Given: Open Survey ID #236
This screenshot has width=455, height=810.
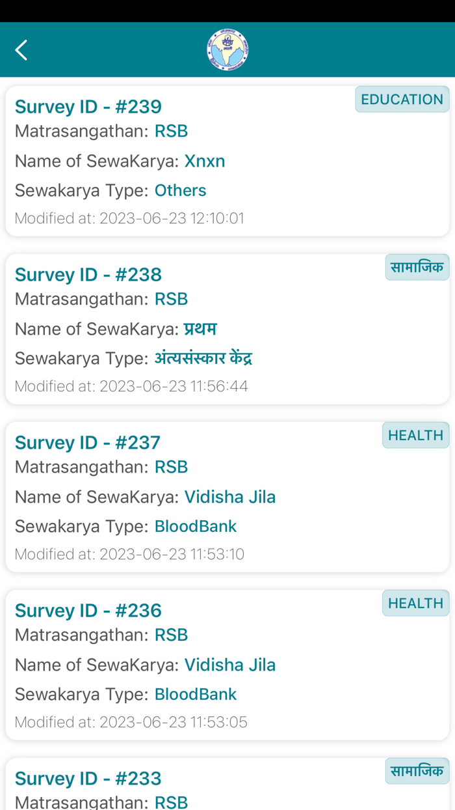Looking at the screenshot, I should 88,610.
